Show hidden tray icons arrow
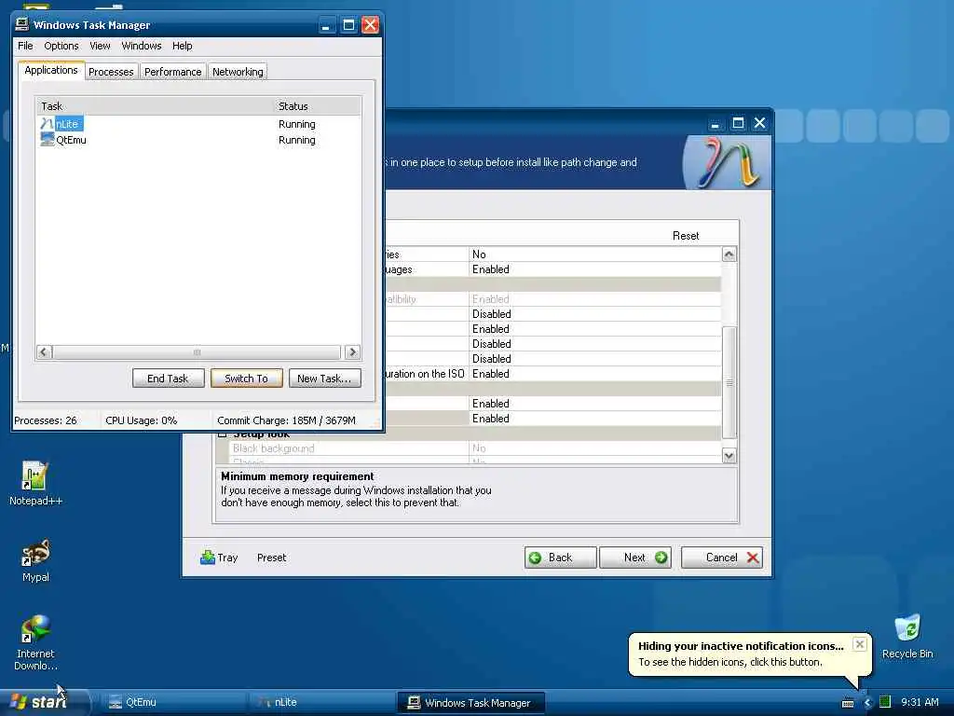Image resolution: width=954 pixels, height=716 pixels. 867,703
